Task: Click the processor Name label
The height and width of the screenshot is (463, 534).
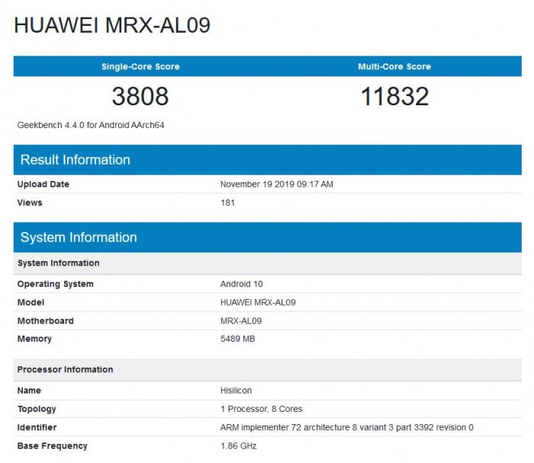Action: (29, 391)
